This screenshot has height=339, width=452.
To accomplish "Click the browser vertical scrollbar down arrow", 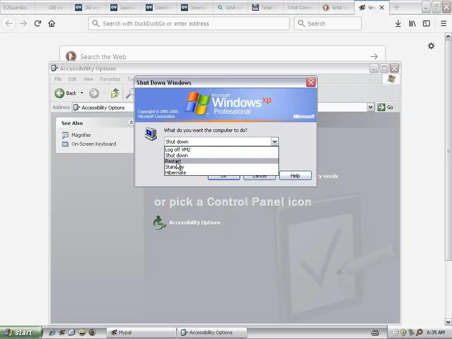I will pos(448,322).
